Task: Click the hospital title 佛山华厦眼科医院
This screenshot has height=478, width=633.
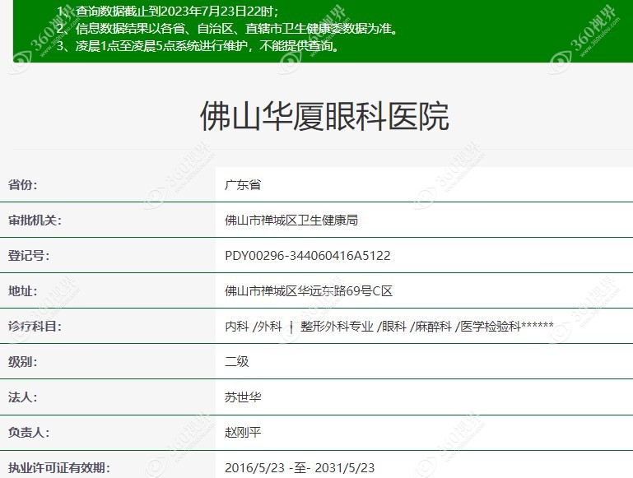Action: click(324, 117)
